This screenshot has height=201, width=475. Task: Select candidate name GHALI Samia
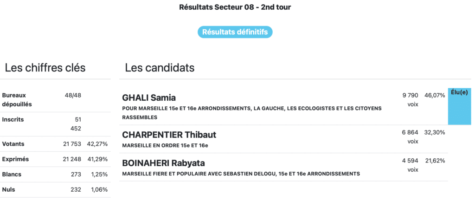(149, 97)
